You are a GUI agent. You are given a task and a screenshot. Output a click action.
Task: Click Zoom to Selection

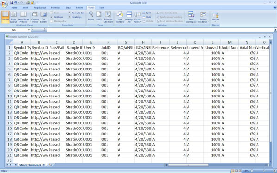(x=108, y=17)
